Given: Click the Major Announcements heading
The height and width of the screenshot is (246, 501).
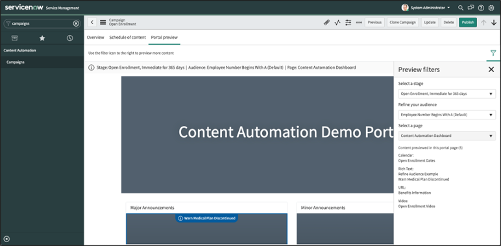Looking at the screenshot, I should pos(152,208).
